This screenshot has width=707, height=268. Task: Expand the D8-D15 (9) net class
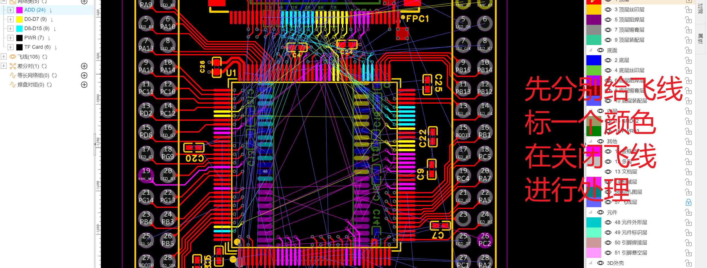(x=10, y=29)
